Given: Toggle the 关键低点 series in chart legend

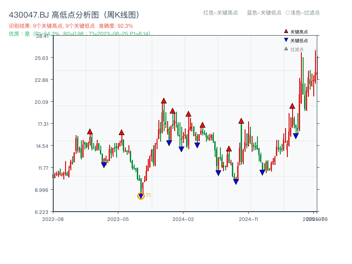Looking at the screenshot, I should coord(296,40).
